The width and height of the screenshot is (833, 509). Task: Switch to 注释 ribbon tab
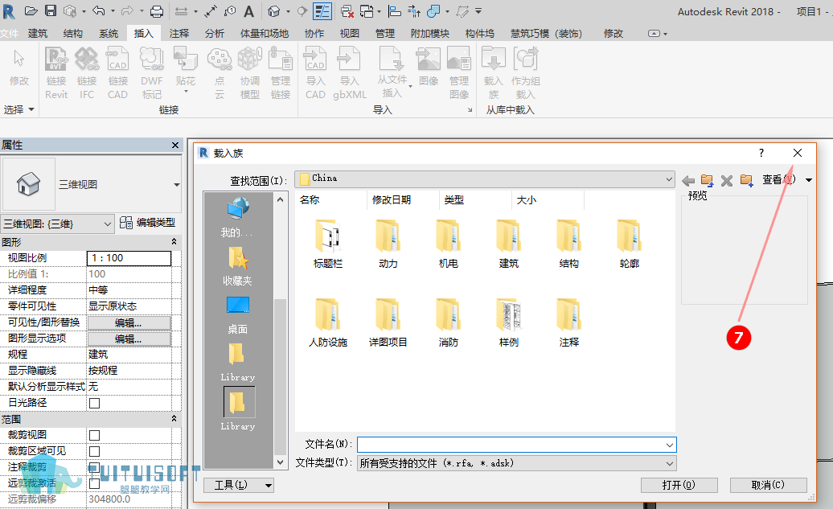coord(179,34)
